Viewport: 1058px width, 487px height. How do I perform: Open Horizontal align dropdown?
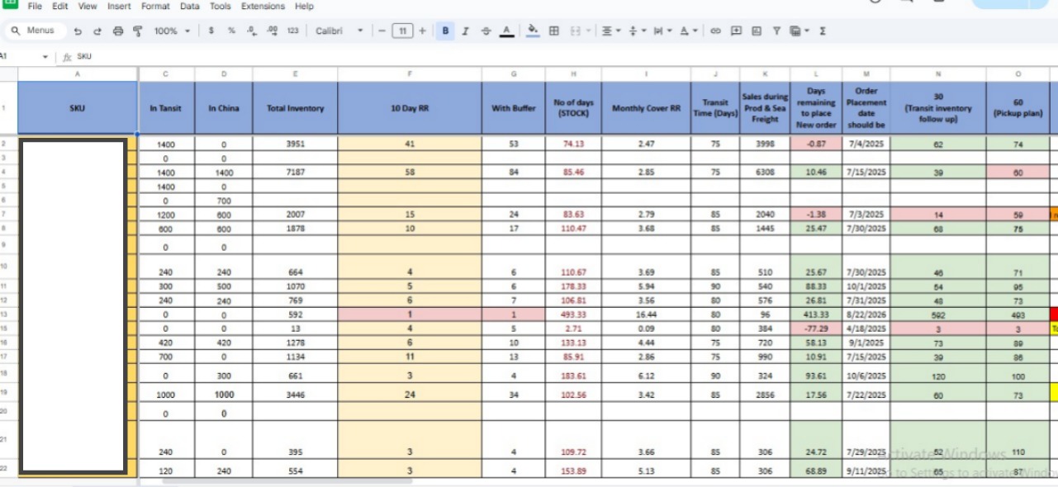(x=611, y=31)
